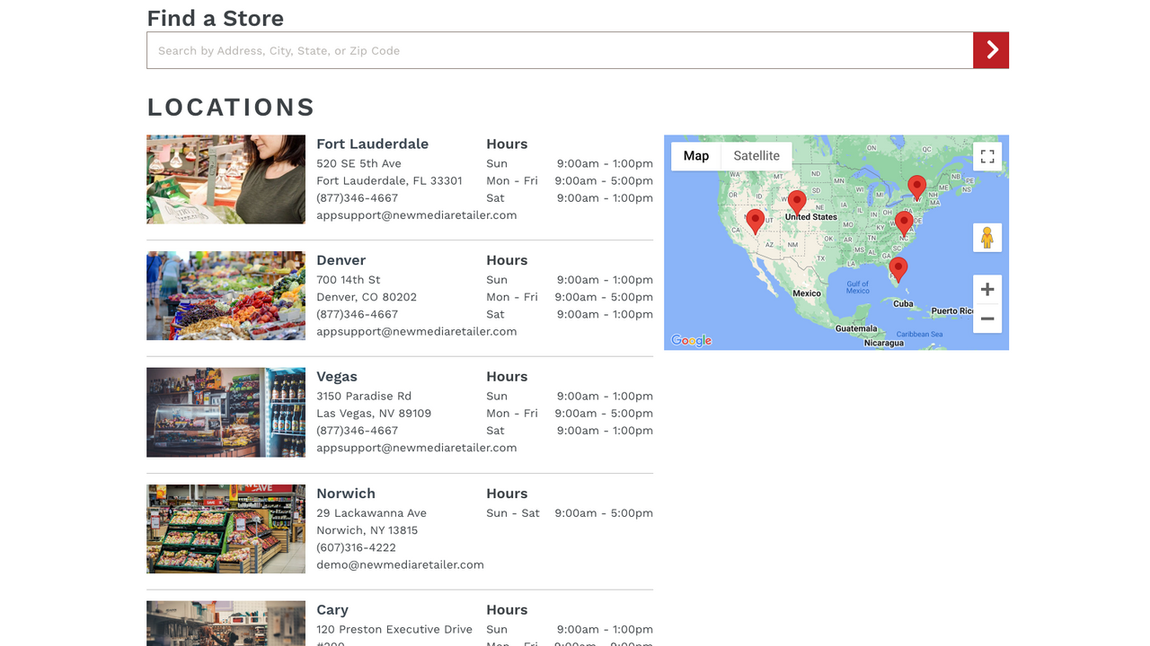Open the Fort Lauderdale store photo
Viewport: 1150px width, 646px height.
(226, 179)
